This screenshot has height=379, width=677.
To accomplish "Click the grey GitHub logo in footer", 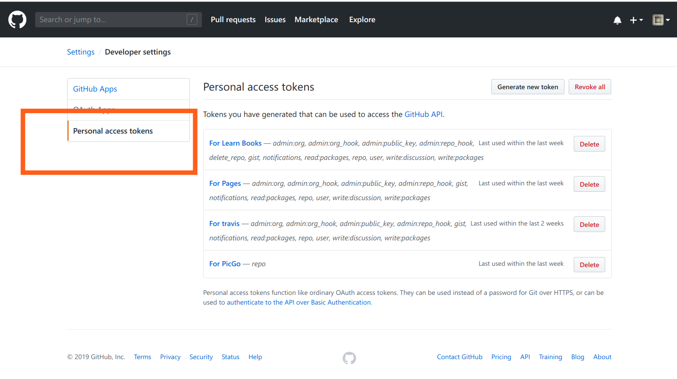I will [x=349, y=358].
